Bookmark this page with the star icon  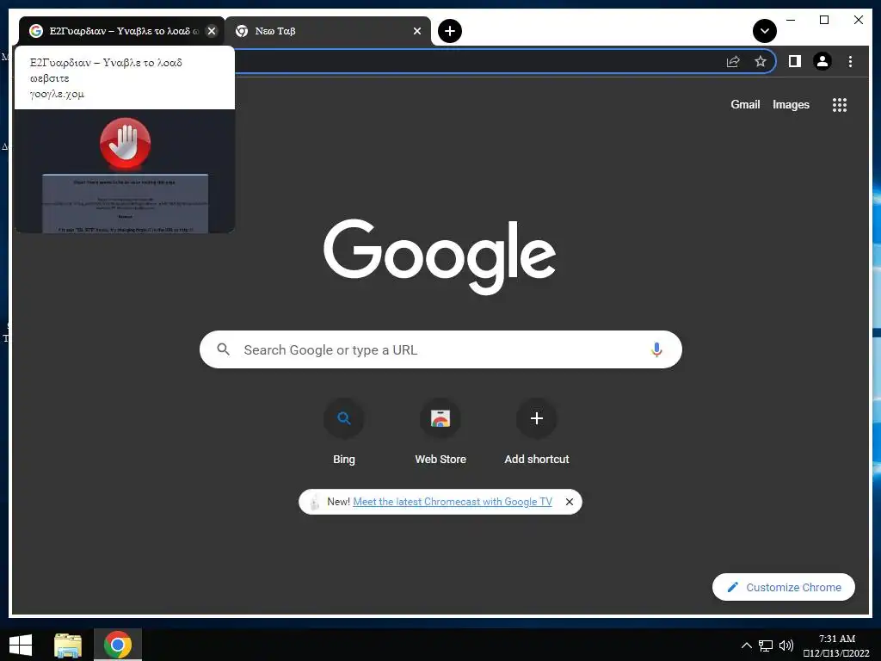pyautogui.click(x=761, y=61)
